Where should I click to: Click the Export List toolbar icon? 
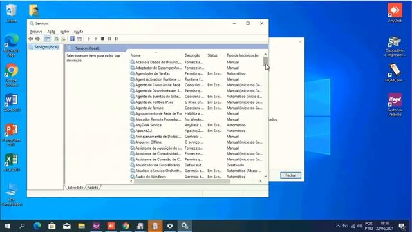[x=63, y=39]
